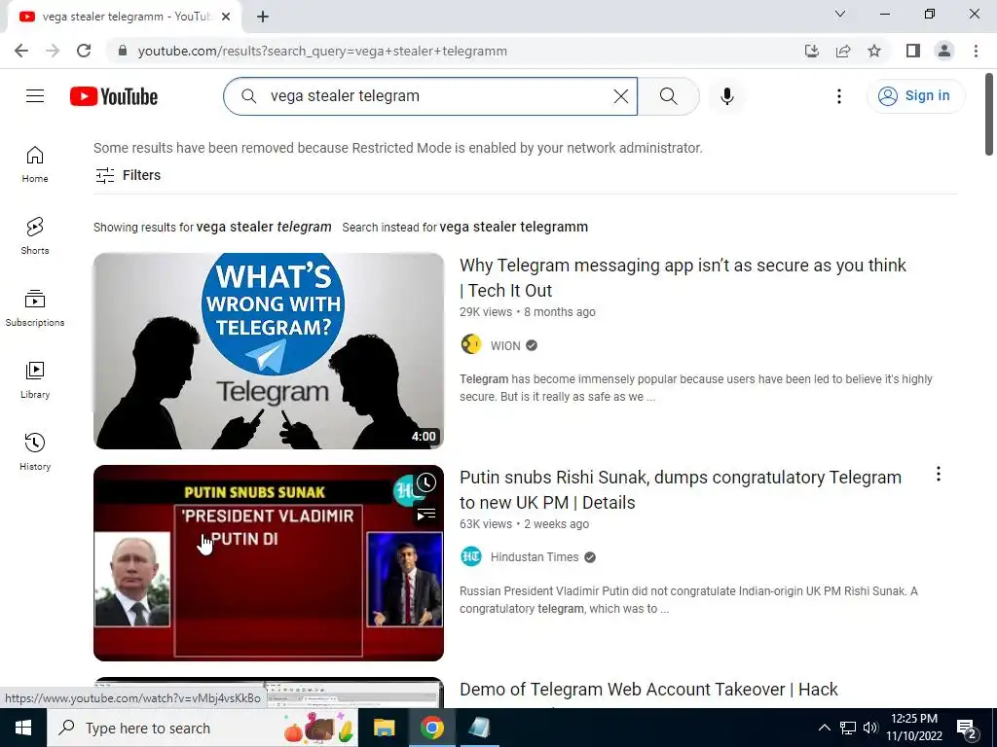Open YouTube settings three-dot menu
This screenshot has height=747, width=997.
coord(838,96)
